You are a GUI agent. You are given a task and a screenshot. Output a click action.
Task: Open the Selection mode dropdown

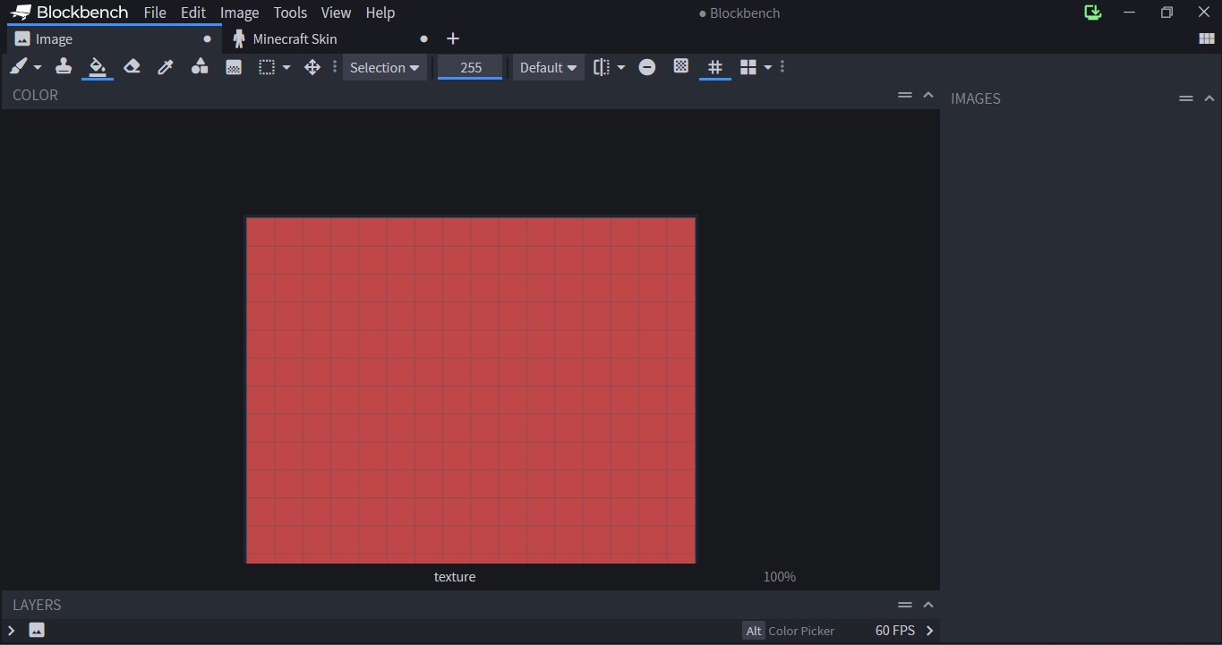384,67
